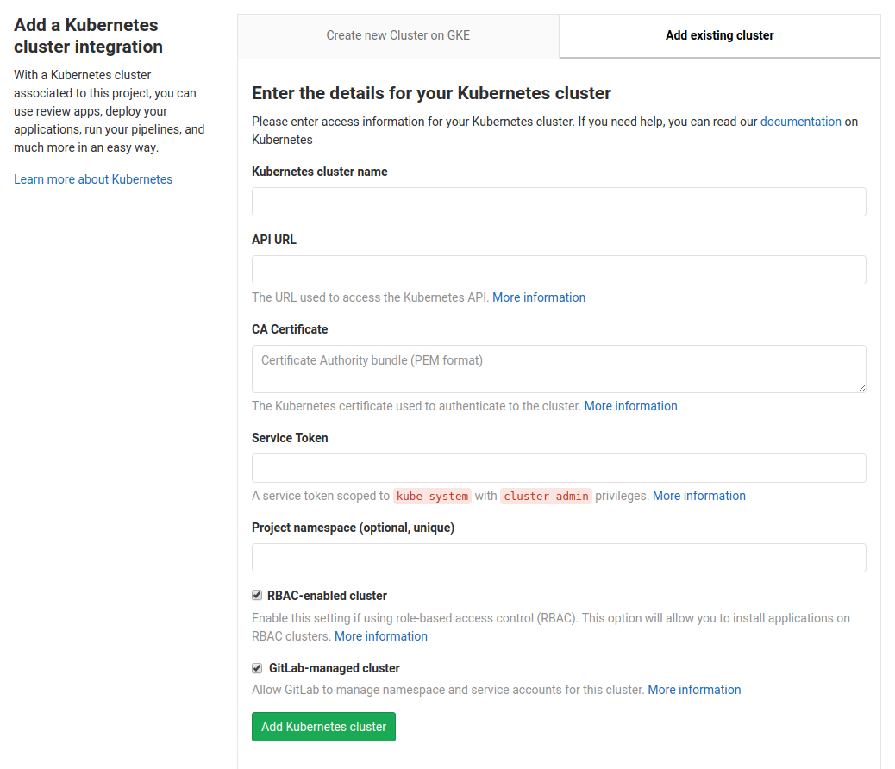Disable GitLab-managed cluster option

click(x=256, y=667)
